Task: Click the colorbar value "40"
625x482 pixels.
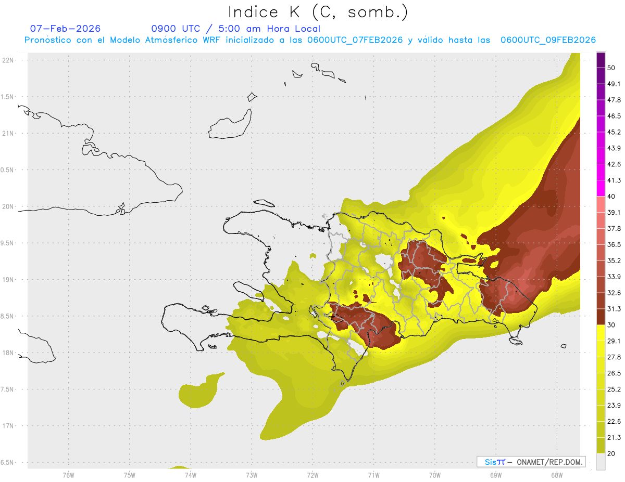Action: [611, 197]
